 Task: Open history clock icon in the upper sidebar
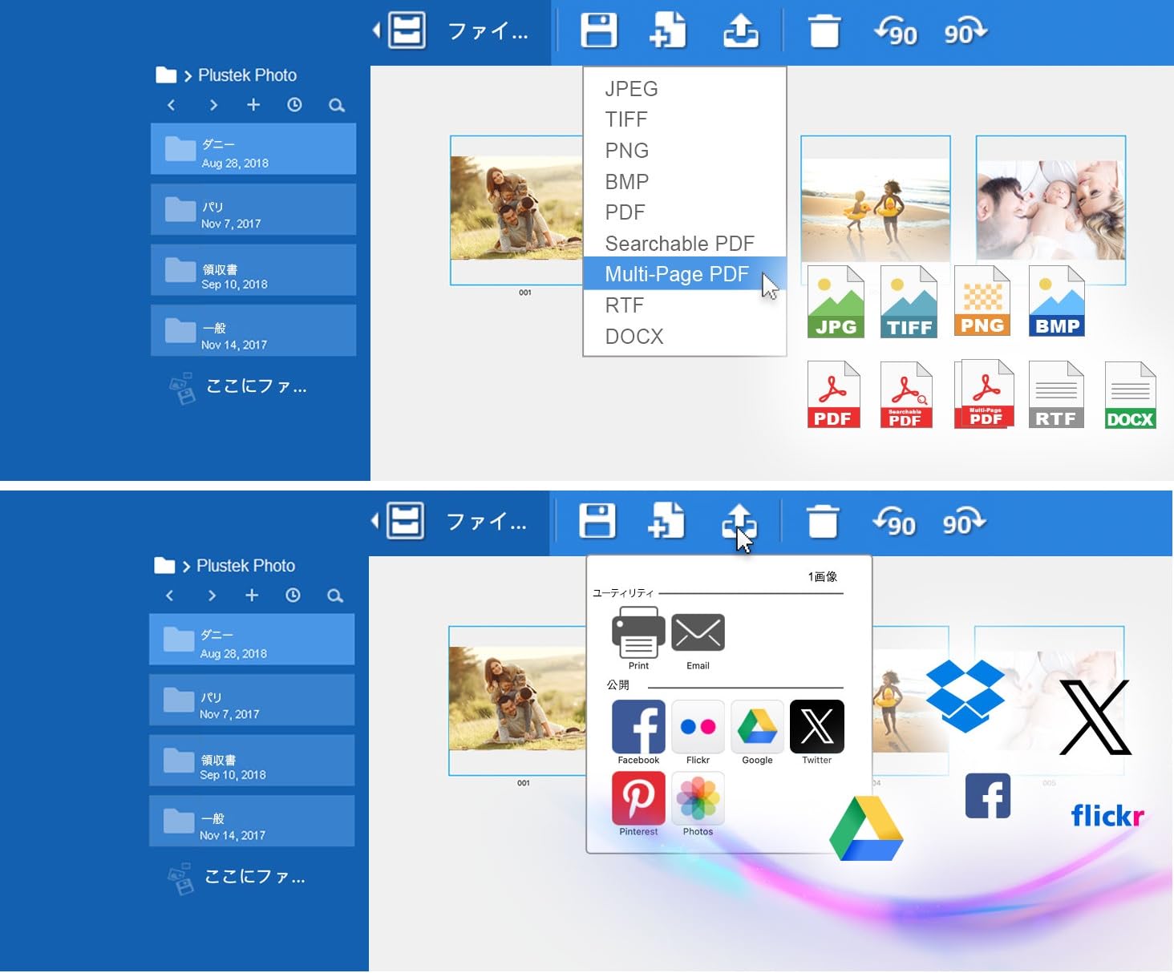[x=294, y=105]
